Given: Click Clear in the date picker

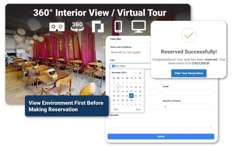Looking at the screenshot, I should click(x=116, y=109).
